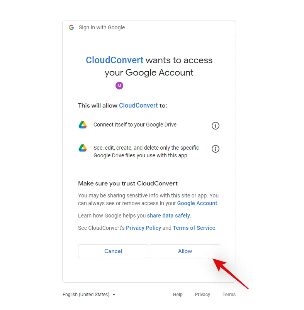Click the Help footer link
The image size is (304, 310).
[x=178, y=294]
